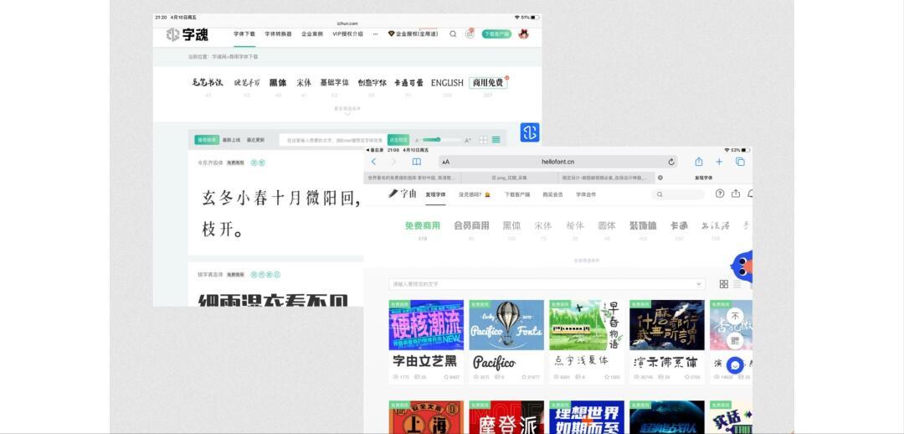Open Pacifico font card thumbnail

coord(506,325)
